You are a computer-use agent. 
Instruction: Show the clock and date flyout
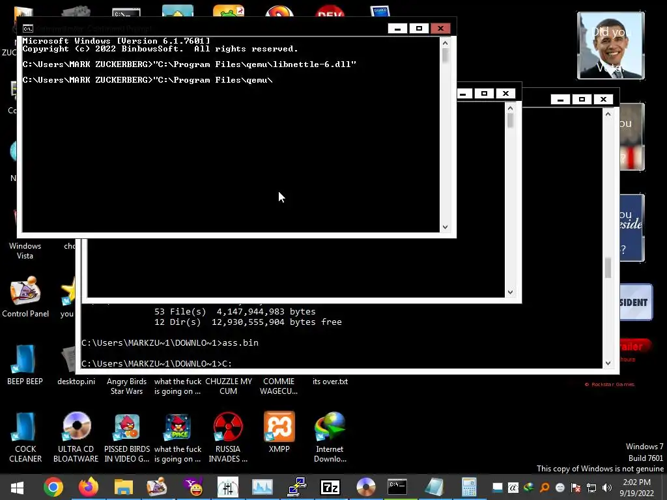(x=636, y=488)
